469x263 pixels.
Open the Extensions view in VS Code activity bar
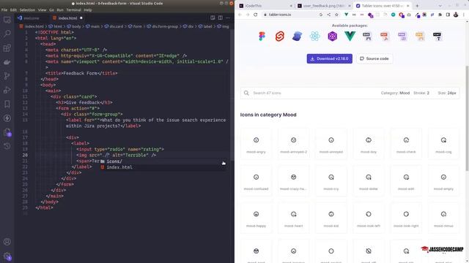tap(7, 47)
